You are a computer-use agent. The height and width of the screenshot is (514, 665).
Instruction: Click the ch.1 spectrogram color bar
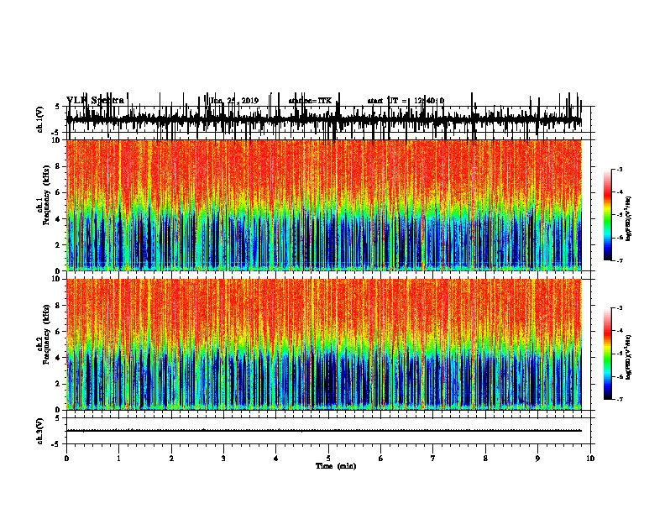pos(607,215)
